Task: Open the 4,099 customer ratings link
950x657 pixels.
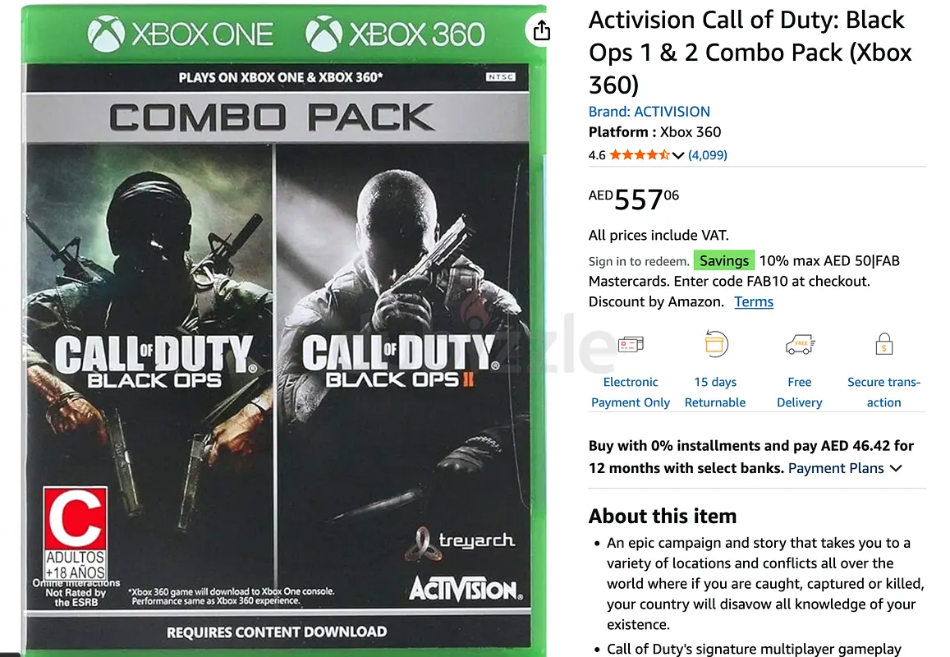Action: coord(708,155)
